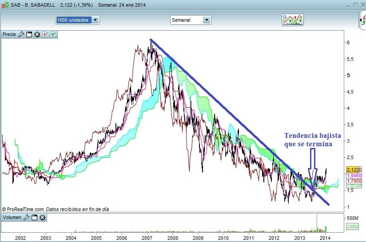
Task: Click the 6 price level on the axis
Action: (x=348, y=43)
